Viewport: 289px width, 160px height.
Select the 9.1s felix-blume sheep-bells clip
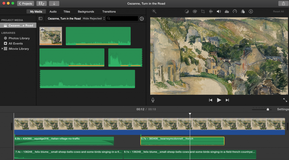[x=190, y=154]
